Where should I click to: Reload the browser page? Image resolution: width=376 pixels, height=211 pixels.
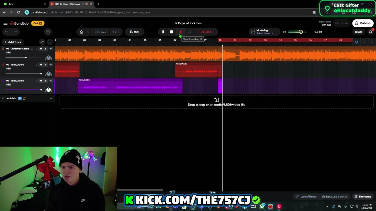[18, 12]
